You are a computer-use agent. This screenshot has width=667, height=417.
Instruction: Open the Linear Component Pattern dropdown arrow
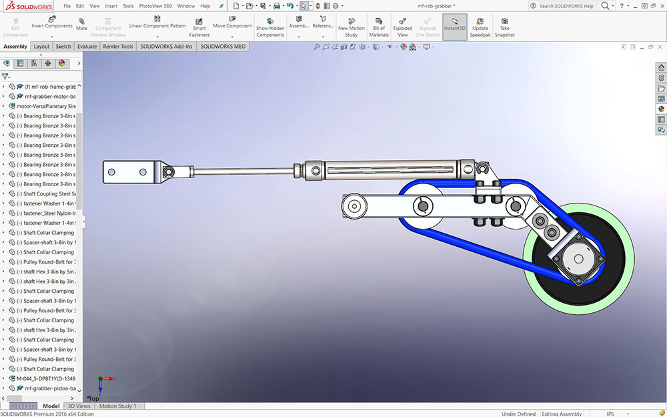click(x=157, y=36)
